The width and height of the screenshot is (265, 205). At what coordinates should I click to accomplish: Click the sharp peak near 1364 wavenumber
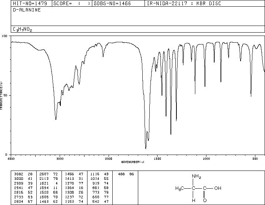coord(171,134)
